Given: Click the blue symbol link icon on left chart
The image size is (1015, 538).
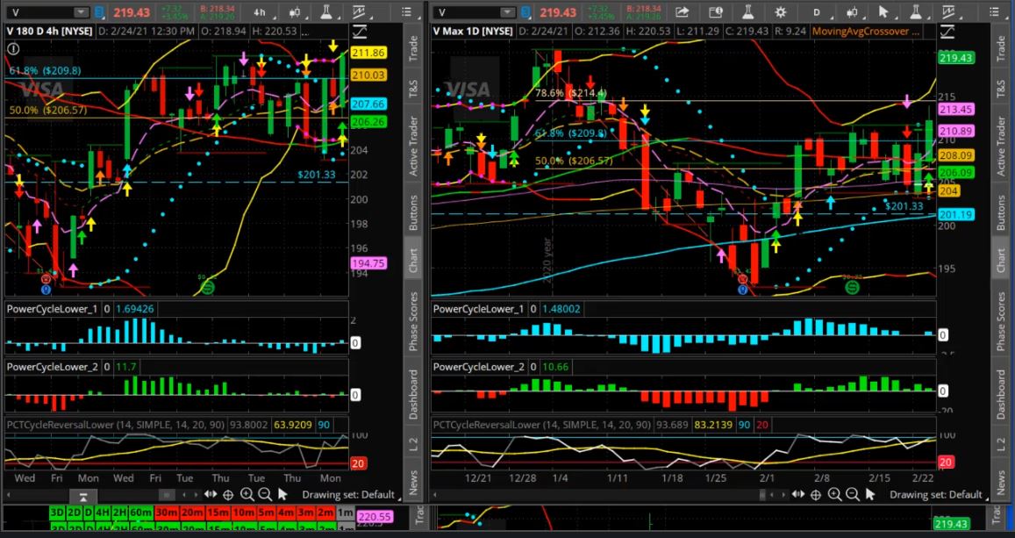Looking at the screenshot, I should pos(99,11).
